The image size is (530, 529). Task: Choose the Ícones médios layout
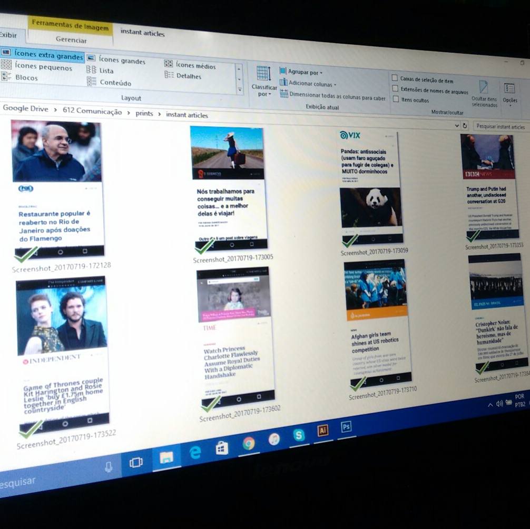pos(190,65)
